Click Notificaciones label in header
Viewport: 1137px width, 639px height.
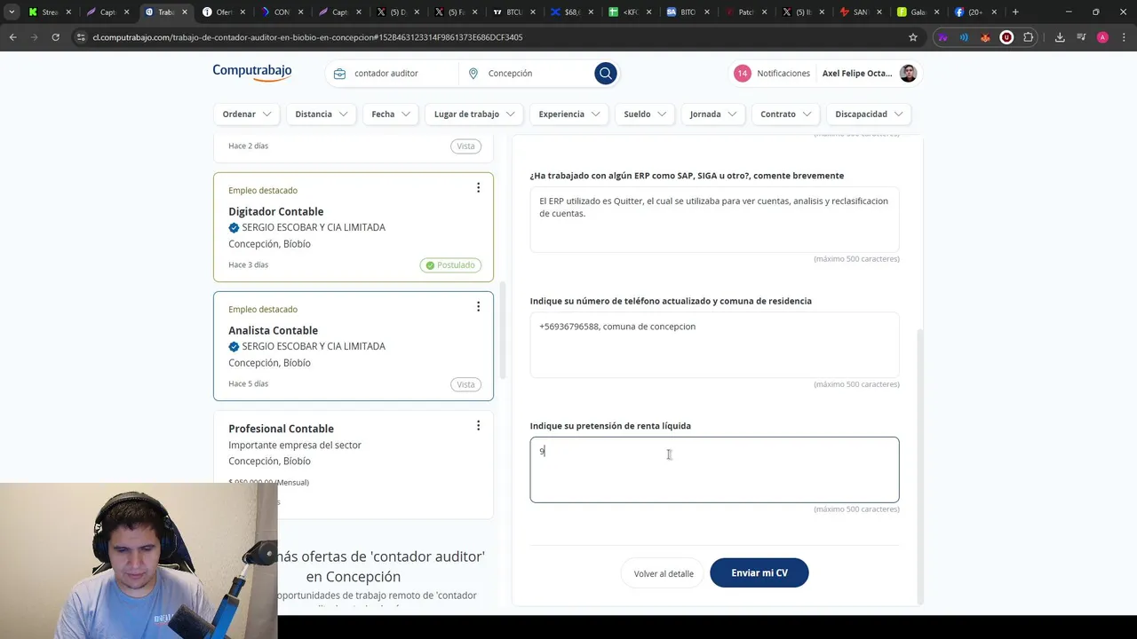[783, 74]
